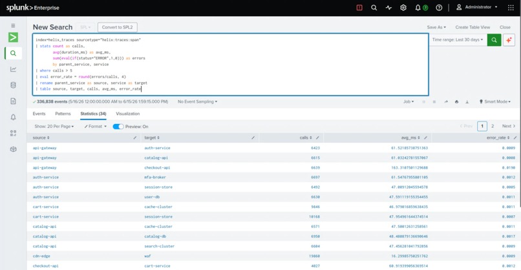
Task: Sort by the target column header
Action: coord(152,138)
